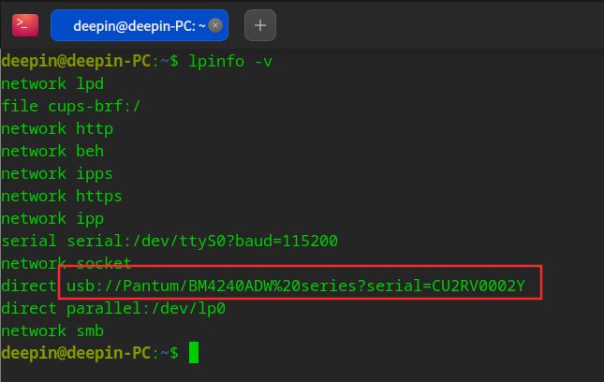Click the 'network http' output line
Image resolution: width=604 pixels, height=382 pixels.
tap(57, 128)
